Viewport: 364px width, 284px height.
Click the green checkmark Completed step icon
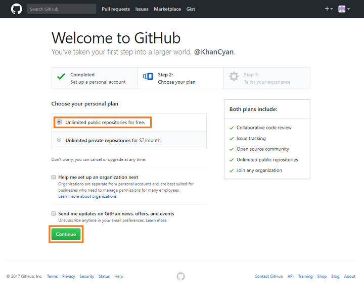pyautogui.click(x=61, y=77)
